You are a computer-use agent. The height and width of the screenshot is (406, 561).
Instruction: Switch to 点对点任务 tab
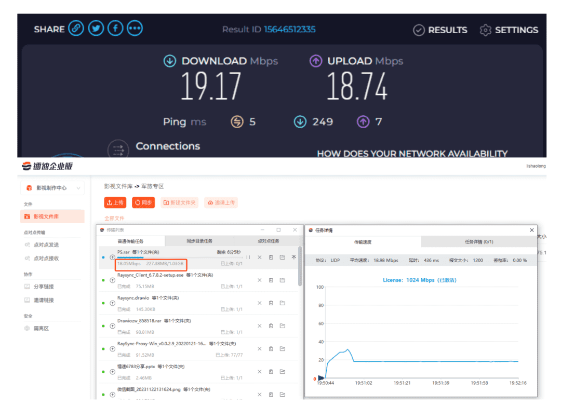coord(268,241)
